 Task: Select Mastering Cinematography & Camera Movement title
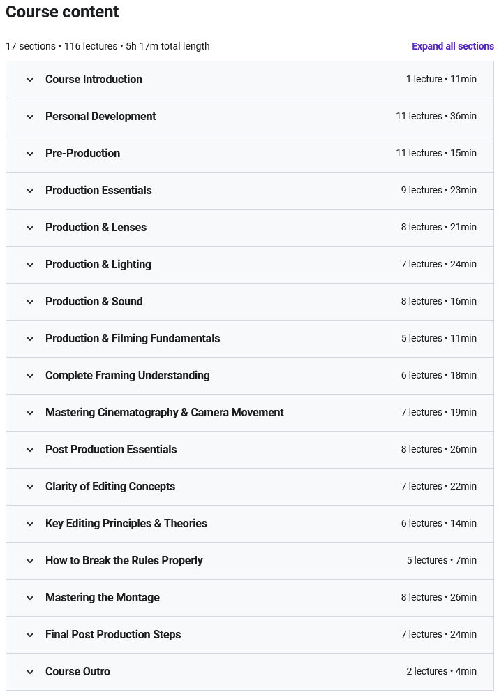pyautogui.click(x=164, y=412)
